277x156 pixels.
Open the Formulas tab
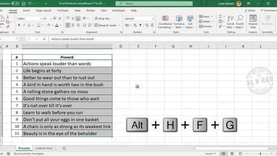(x=63, y=10)
